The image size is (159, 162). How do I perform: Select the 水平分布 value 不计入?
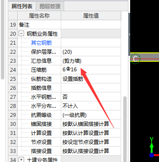coord(91,106)
